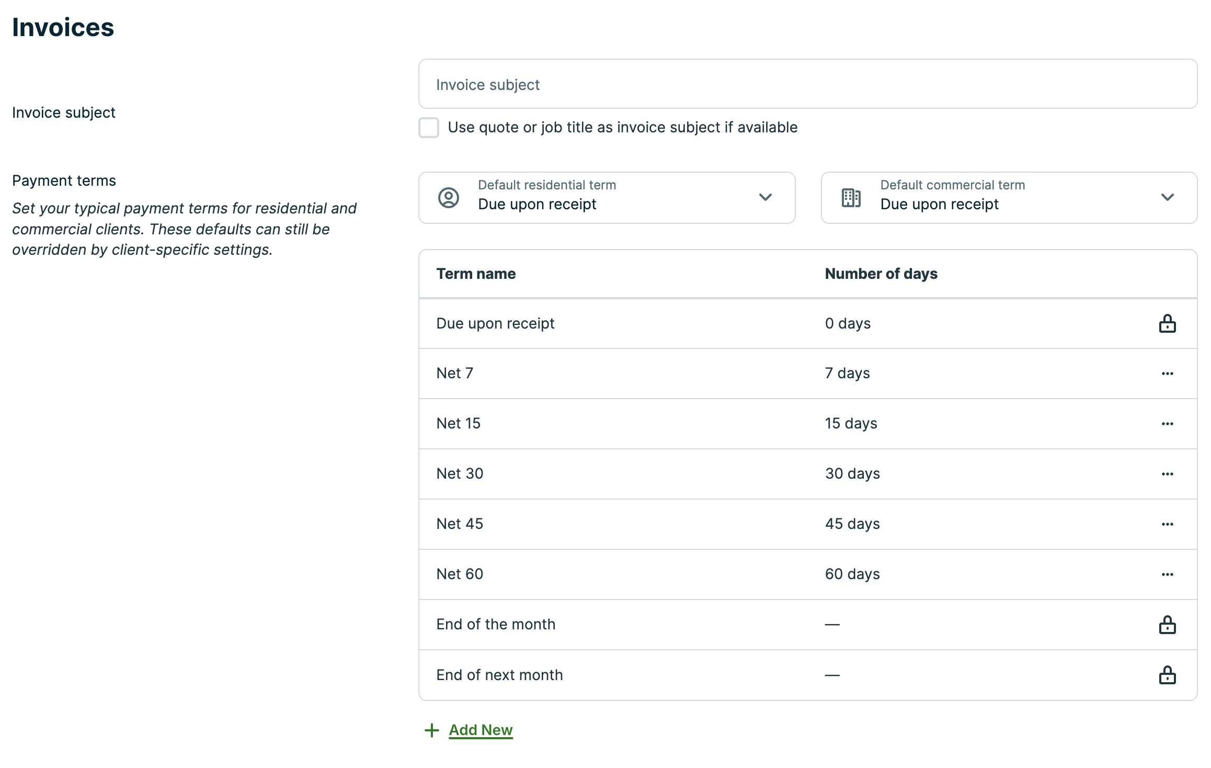The width and height of the screenshot is (1211, 768).
Task: Expand the Default commercial term dropdown
Action: pyautogui.click(x=1009, y=198)
